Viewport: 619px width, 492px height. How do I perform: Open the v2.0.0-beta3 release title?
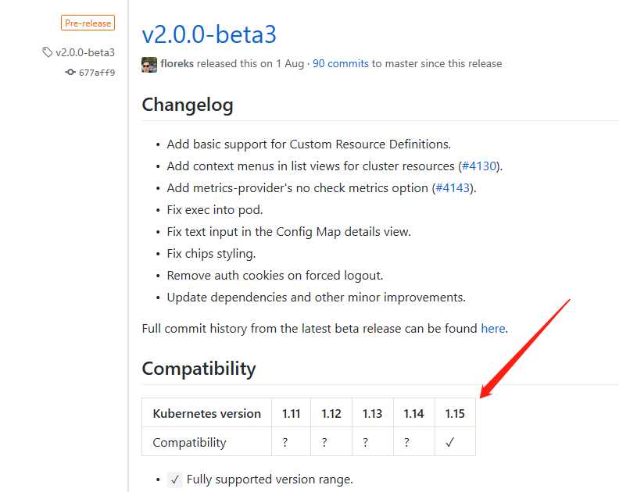[209, 34]
